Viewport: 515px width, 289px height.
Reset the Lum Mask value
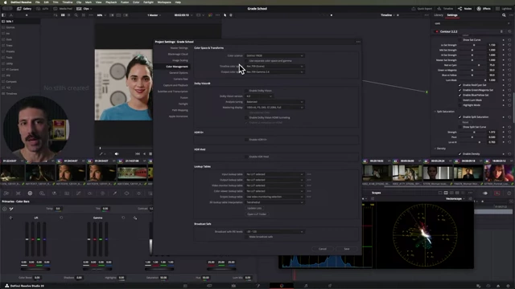point(509,80)
